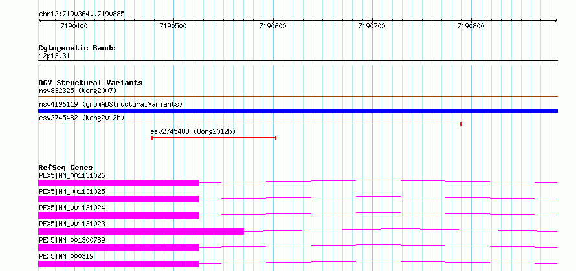Image resolution: width=576 pixels, height=271 pixels.
Task: Select variant label esv2745483 (Wong2012b)
Action: click(194, 131)
